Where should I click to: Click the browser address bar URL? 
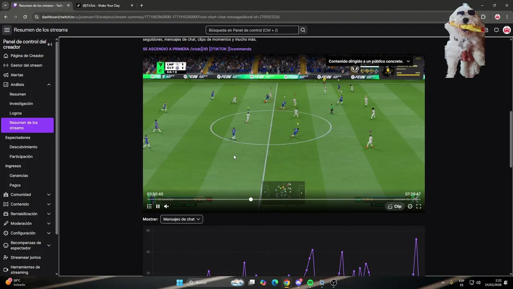(161, 17)
